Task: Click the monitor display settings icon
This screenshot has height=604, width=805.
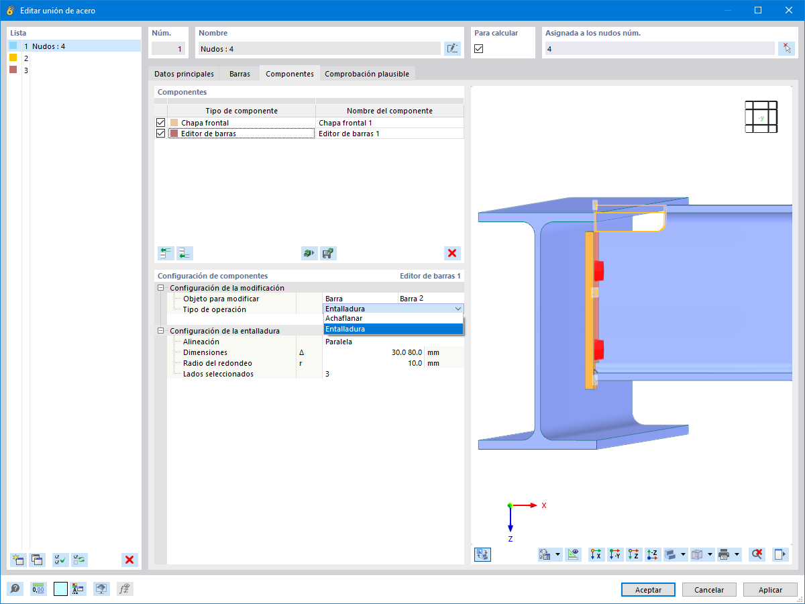Action: [x=101, y=589]
